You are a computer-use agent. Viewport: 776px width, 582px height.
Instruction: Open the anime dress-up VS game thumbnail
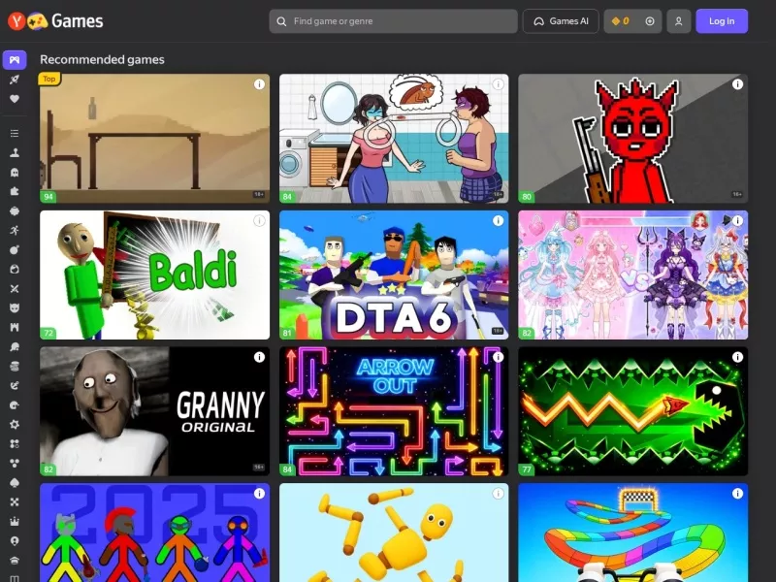[x=633, y=275]
